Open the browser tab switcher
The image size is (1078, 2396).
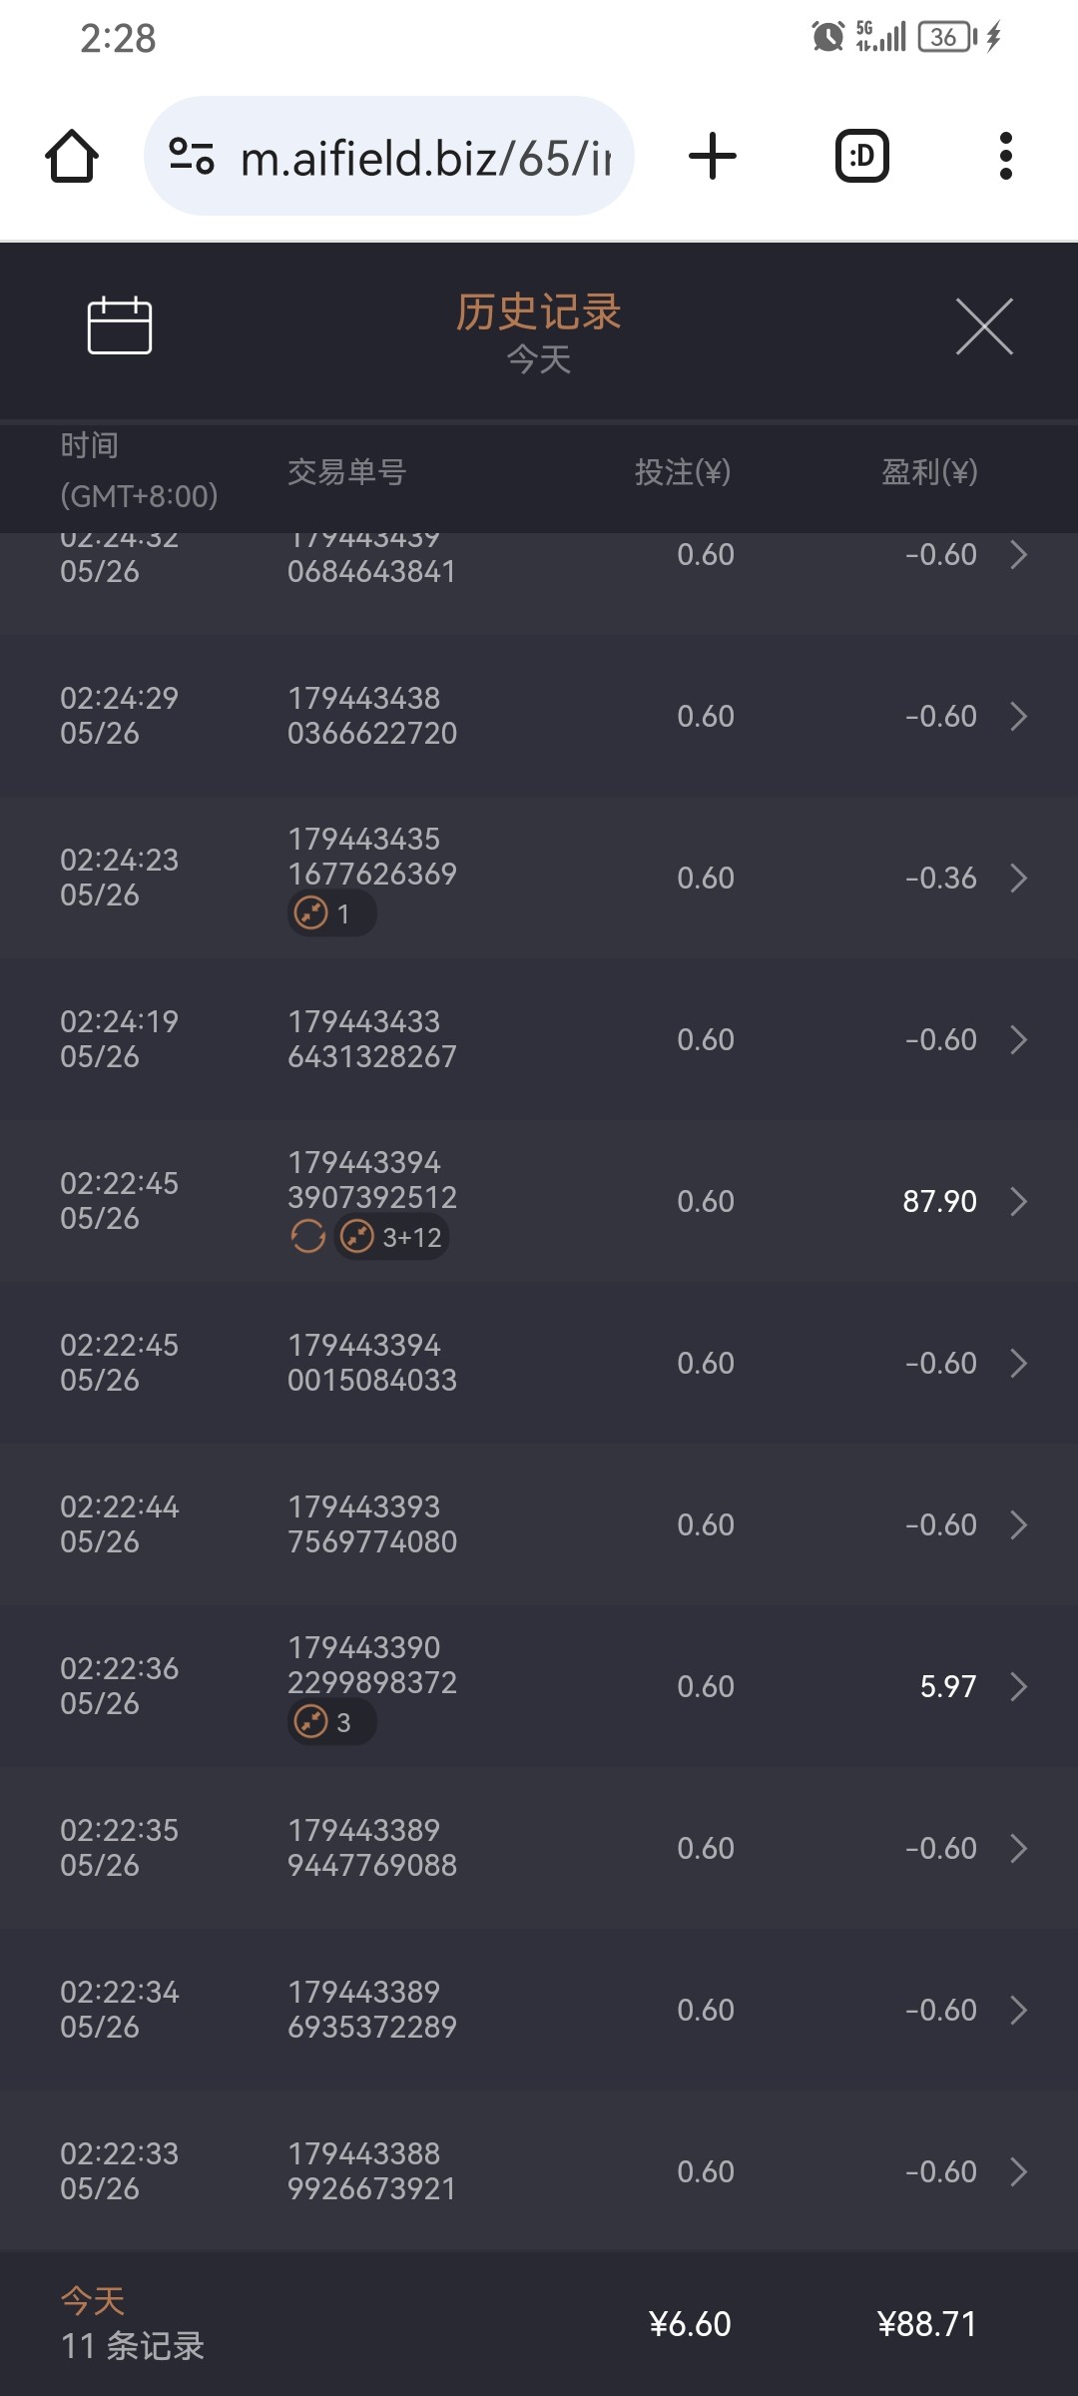pos(861,157)
